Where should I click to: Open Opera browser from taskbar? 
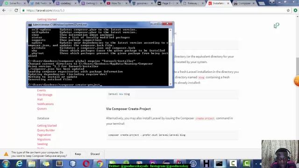click(86, 164)
